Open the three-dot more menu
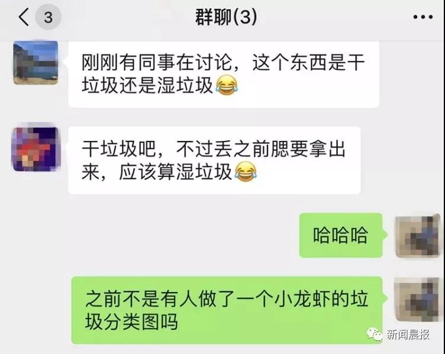Screen dimensions: 445x354 click(423, 17)
